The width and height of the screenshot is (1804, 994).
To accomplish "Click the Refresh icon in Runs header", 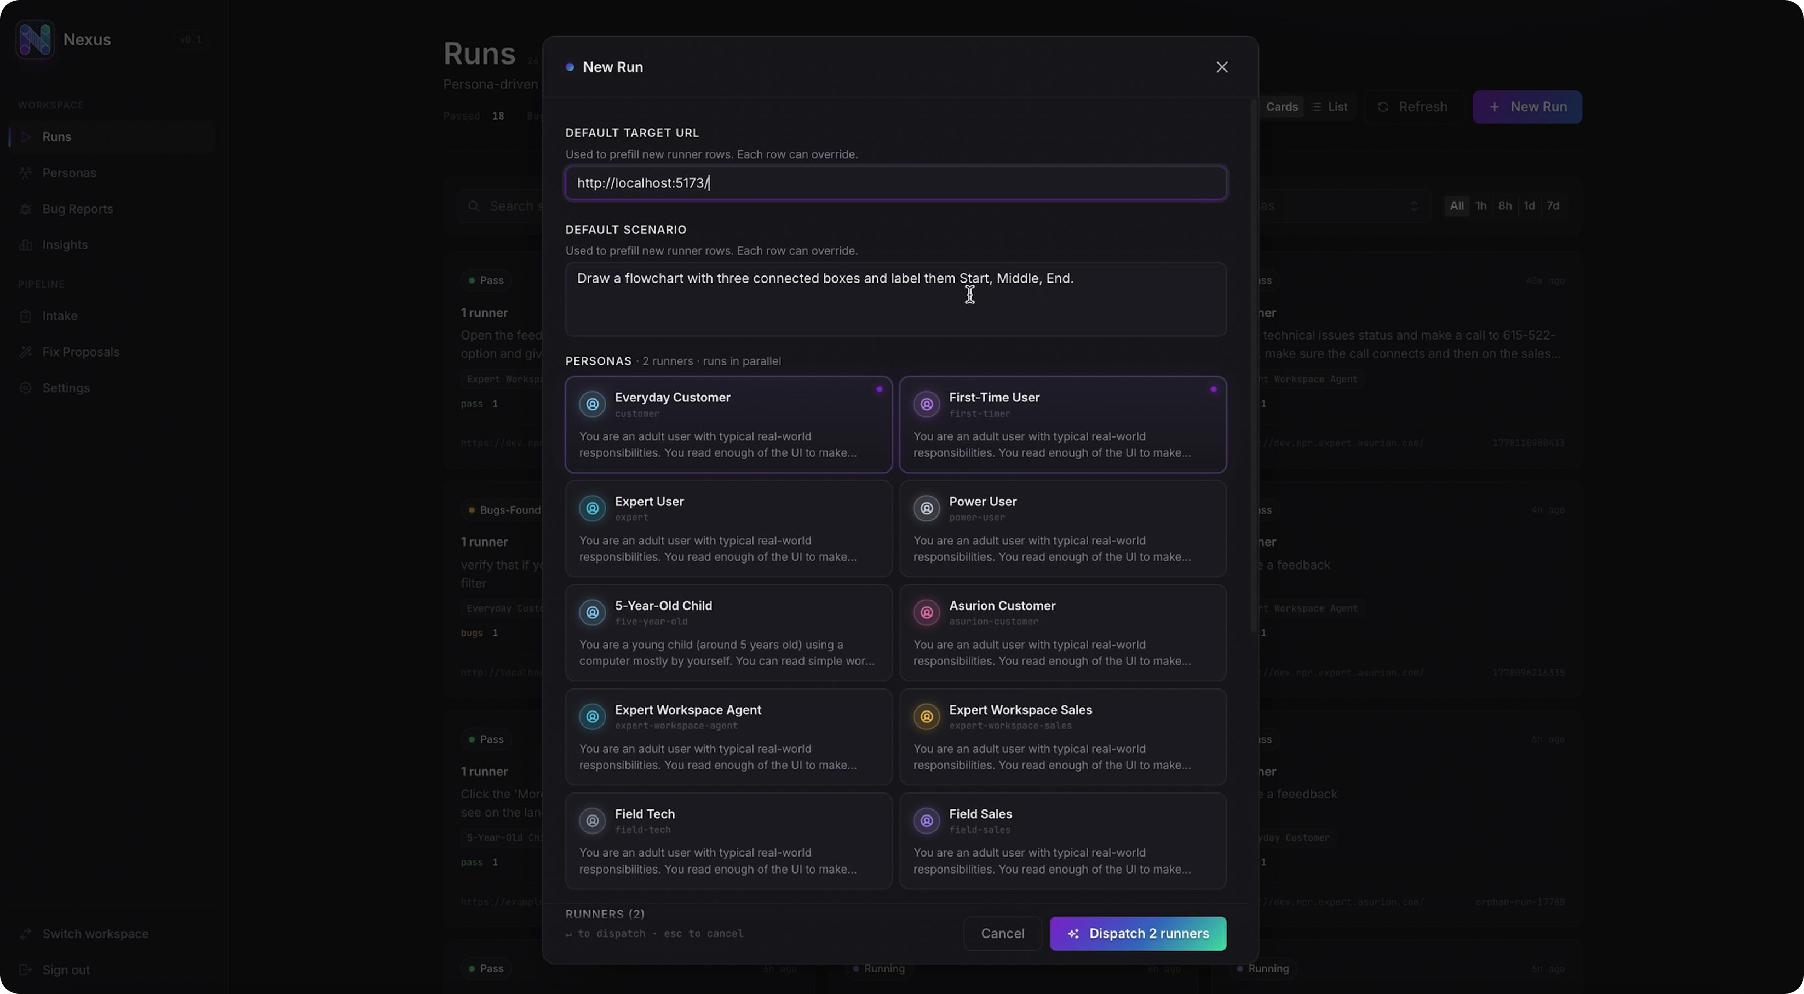I will click(x=1383, y=107).
